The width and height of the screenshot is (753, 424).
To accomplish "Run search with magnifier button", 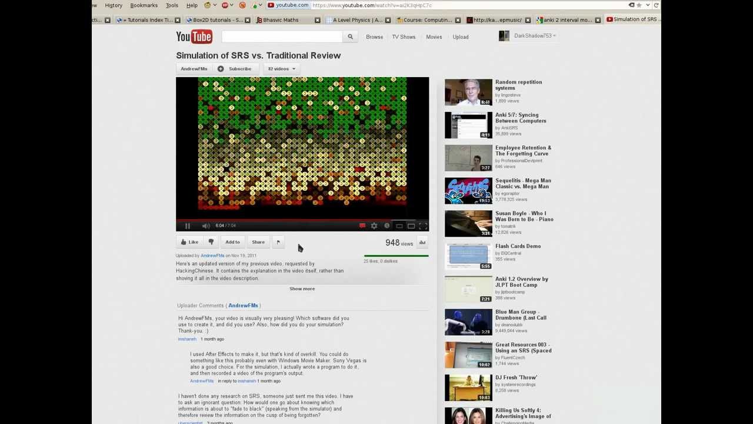I will tap(350, 37).
